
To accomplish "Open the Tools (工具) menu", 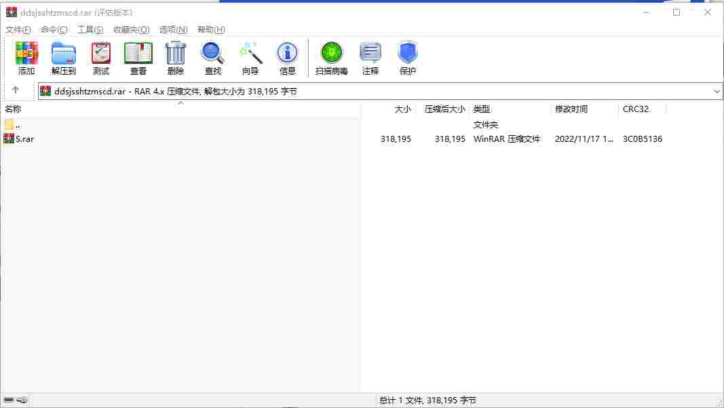I will [90, 30].
